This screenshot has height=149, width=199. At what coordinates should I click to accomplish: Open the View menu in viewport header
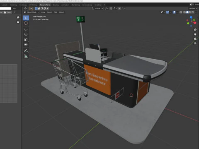43,12
